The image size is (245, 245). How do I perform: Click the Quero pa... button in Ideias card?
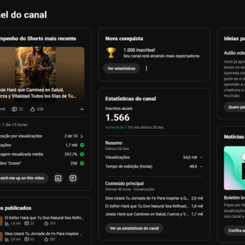coord(235,107)
